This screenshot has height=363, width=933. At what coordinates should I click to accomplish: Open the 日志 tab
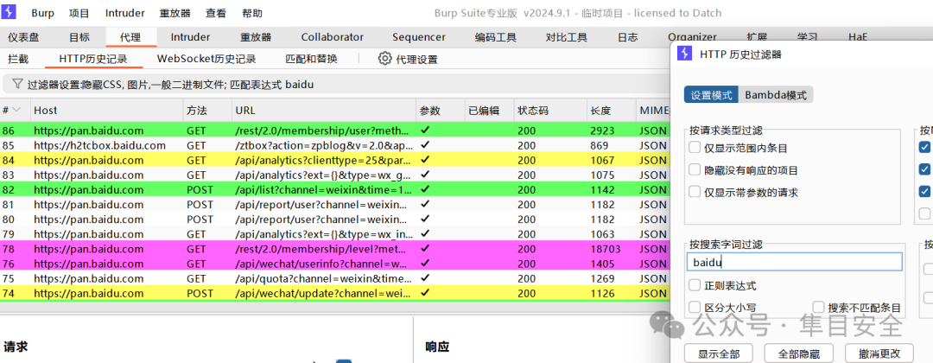click(628, 37)
